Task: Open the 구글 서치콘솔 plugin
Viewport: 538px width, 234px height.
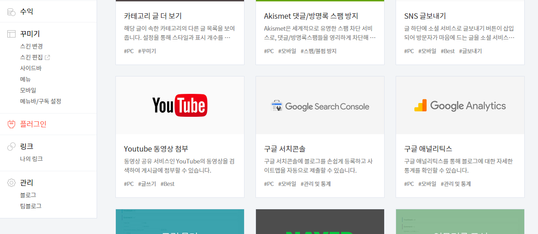Action: (285, 149)
